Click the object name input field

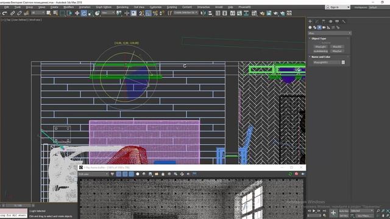[x=327, y=62]
